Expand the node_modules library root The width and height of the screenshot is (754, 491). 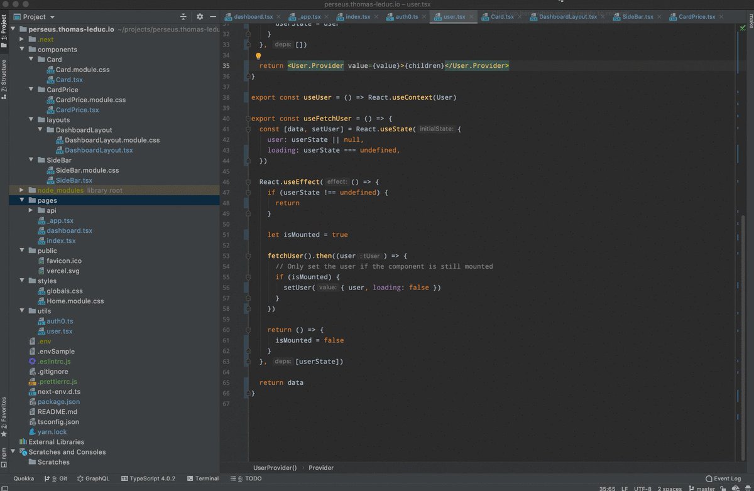click(x=23, y=190)
